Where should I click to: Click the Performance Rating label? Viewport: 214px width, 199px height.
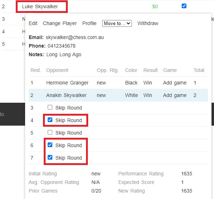[141, 174]
